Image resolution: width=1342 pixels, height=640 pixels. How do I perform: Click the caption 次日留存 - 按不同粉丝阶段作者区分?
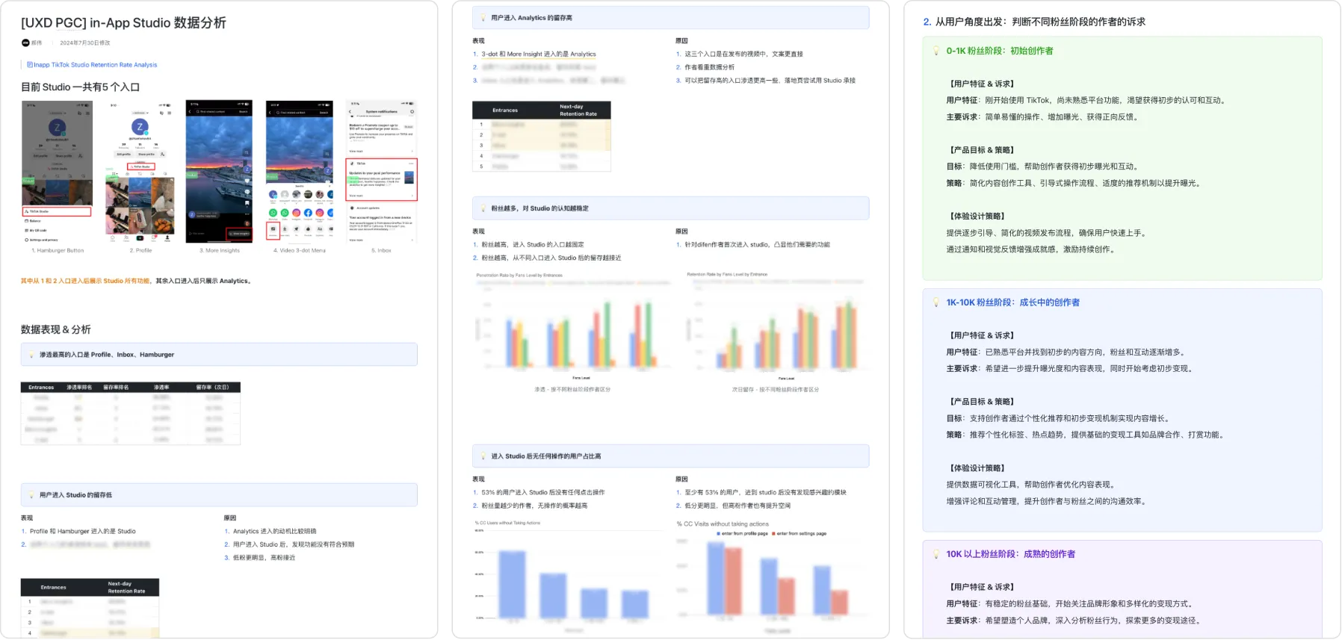[776, 390]
